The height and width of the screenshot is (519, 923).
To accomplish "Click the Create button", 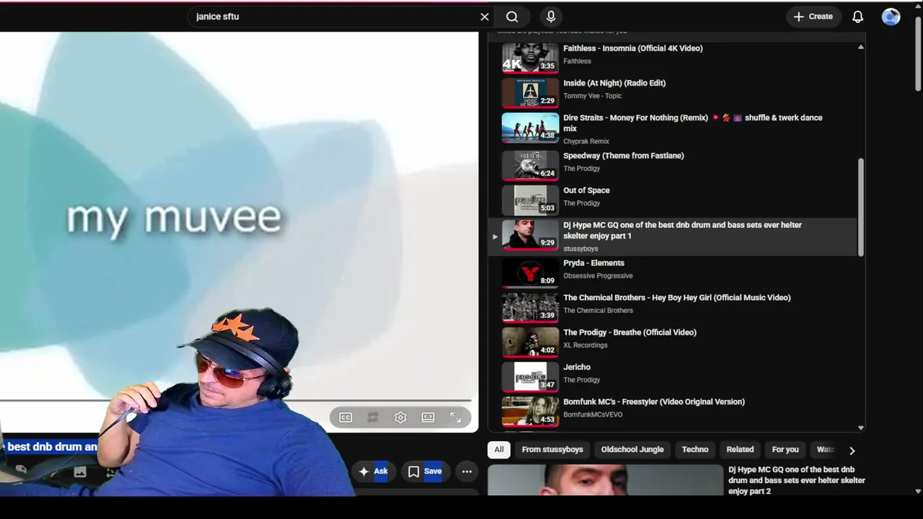I will click(x=813, y=17).
